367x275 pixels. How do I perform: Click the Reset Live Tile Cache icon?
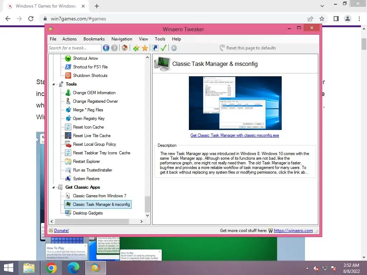(68, 136)
